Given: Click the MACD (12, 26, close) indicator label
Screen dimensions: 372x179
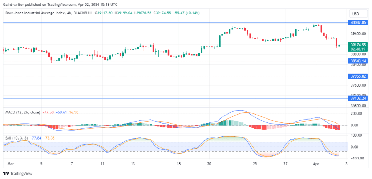Looking at the screenshot, I should pyautogui.click(x=23, y=112).
